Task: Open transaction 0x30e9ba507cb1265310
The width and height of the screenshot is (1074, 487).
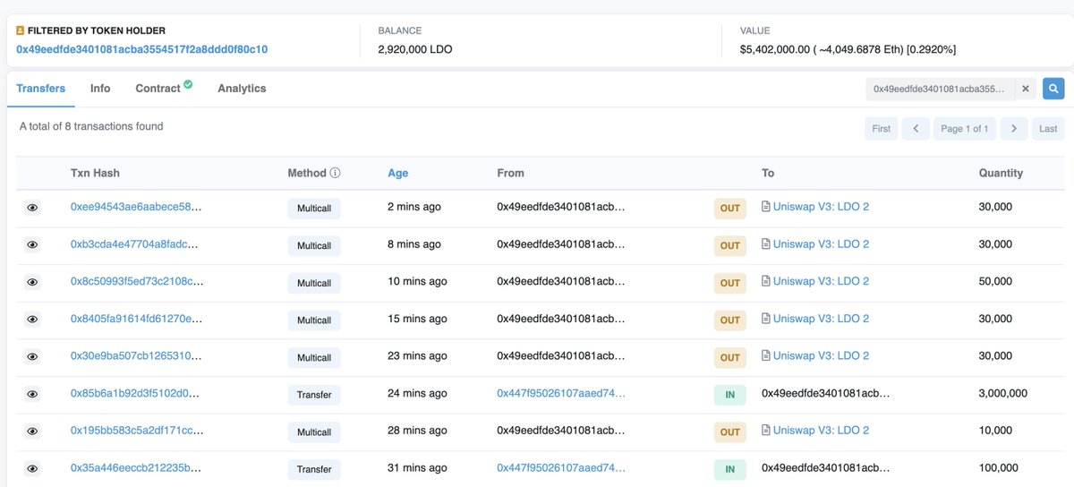Action: [136, 355]
